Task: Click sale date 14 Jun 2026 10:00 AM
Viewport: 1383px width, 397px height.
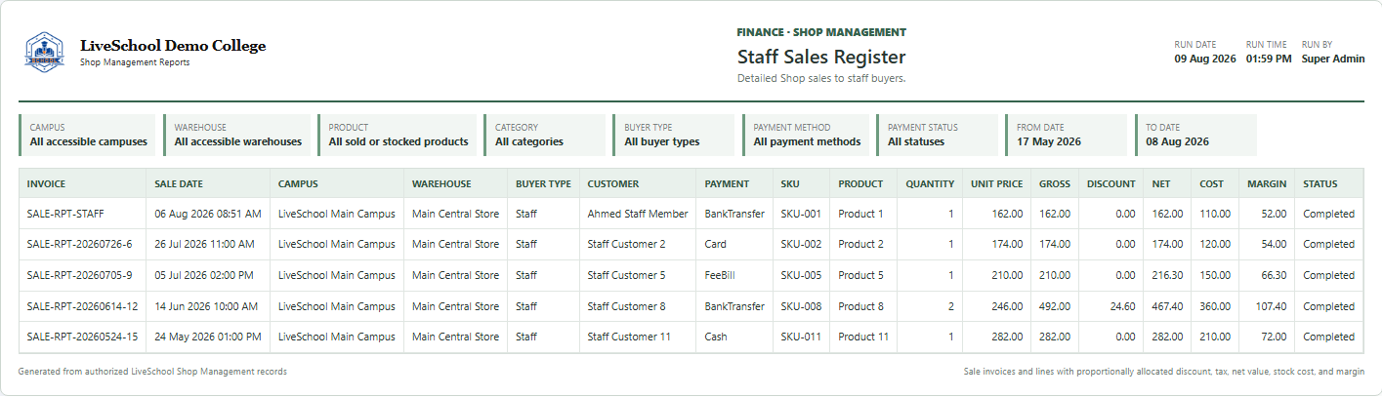Action: [205, 306]
